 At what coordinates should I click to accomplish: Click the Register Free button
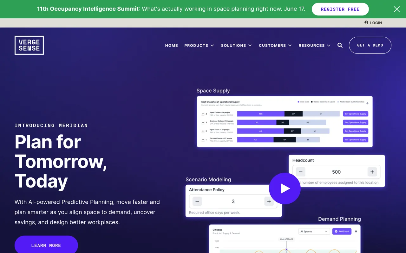coord(340,9)
